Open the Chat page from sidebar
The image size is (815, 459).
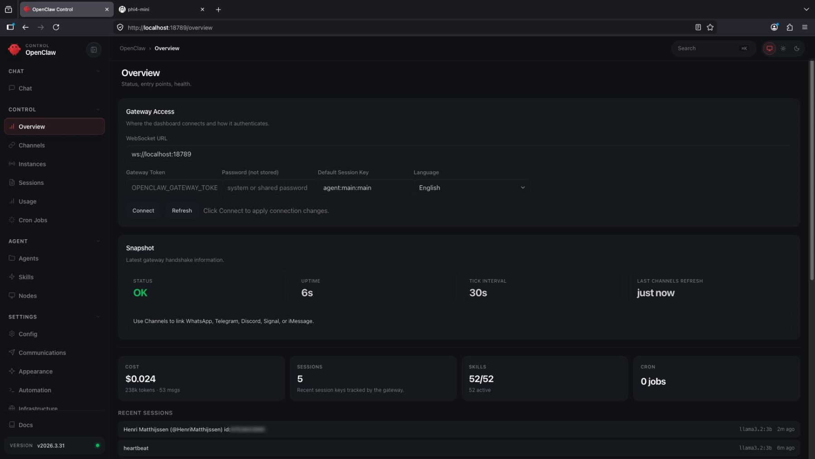(25, 88)
